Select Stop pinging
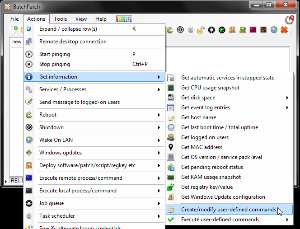300x229 pixels. pos(94,64)
